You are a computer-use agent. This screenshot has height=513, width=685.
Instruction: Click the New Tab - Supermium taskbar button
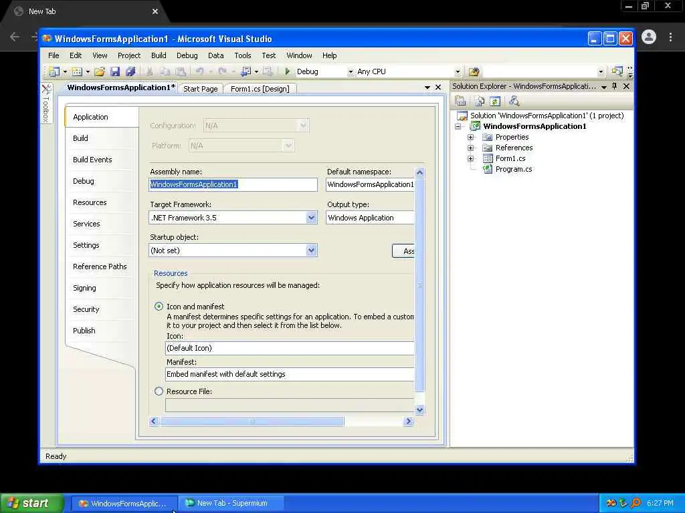point(232,504)
